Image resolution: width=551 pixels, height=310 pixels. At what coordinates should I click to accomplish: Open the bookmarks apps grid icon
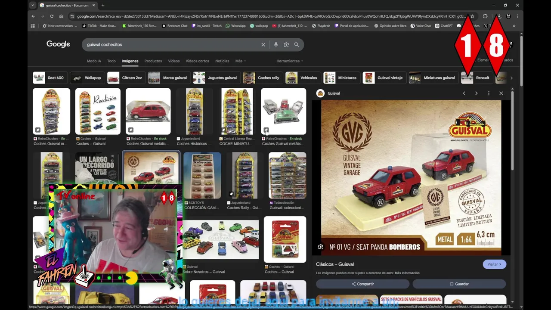(33, 26)
